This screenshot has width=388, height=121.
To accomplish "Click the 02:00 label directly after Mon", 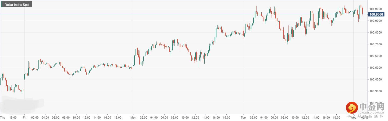I will pos(144,118).
